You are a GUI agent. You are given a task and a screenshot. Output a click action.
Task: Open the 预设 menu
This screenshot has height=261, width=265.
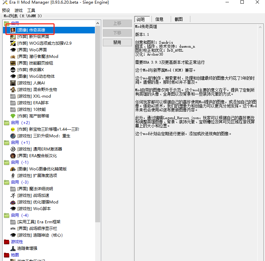pos(6,11)
